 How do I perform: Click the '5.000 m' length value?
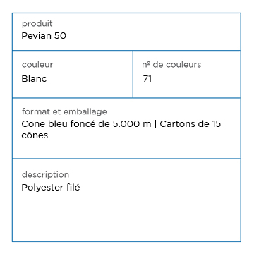132,124
